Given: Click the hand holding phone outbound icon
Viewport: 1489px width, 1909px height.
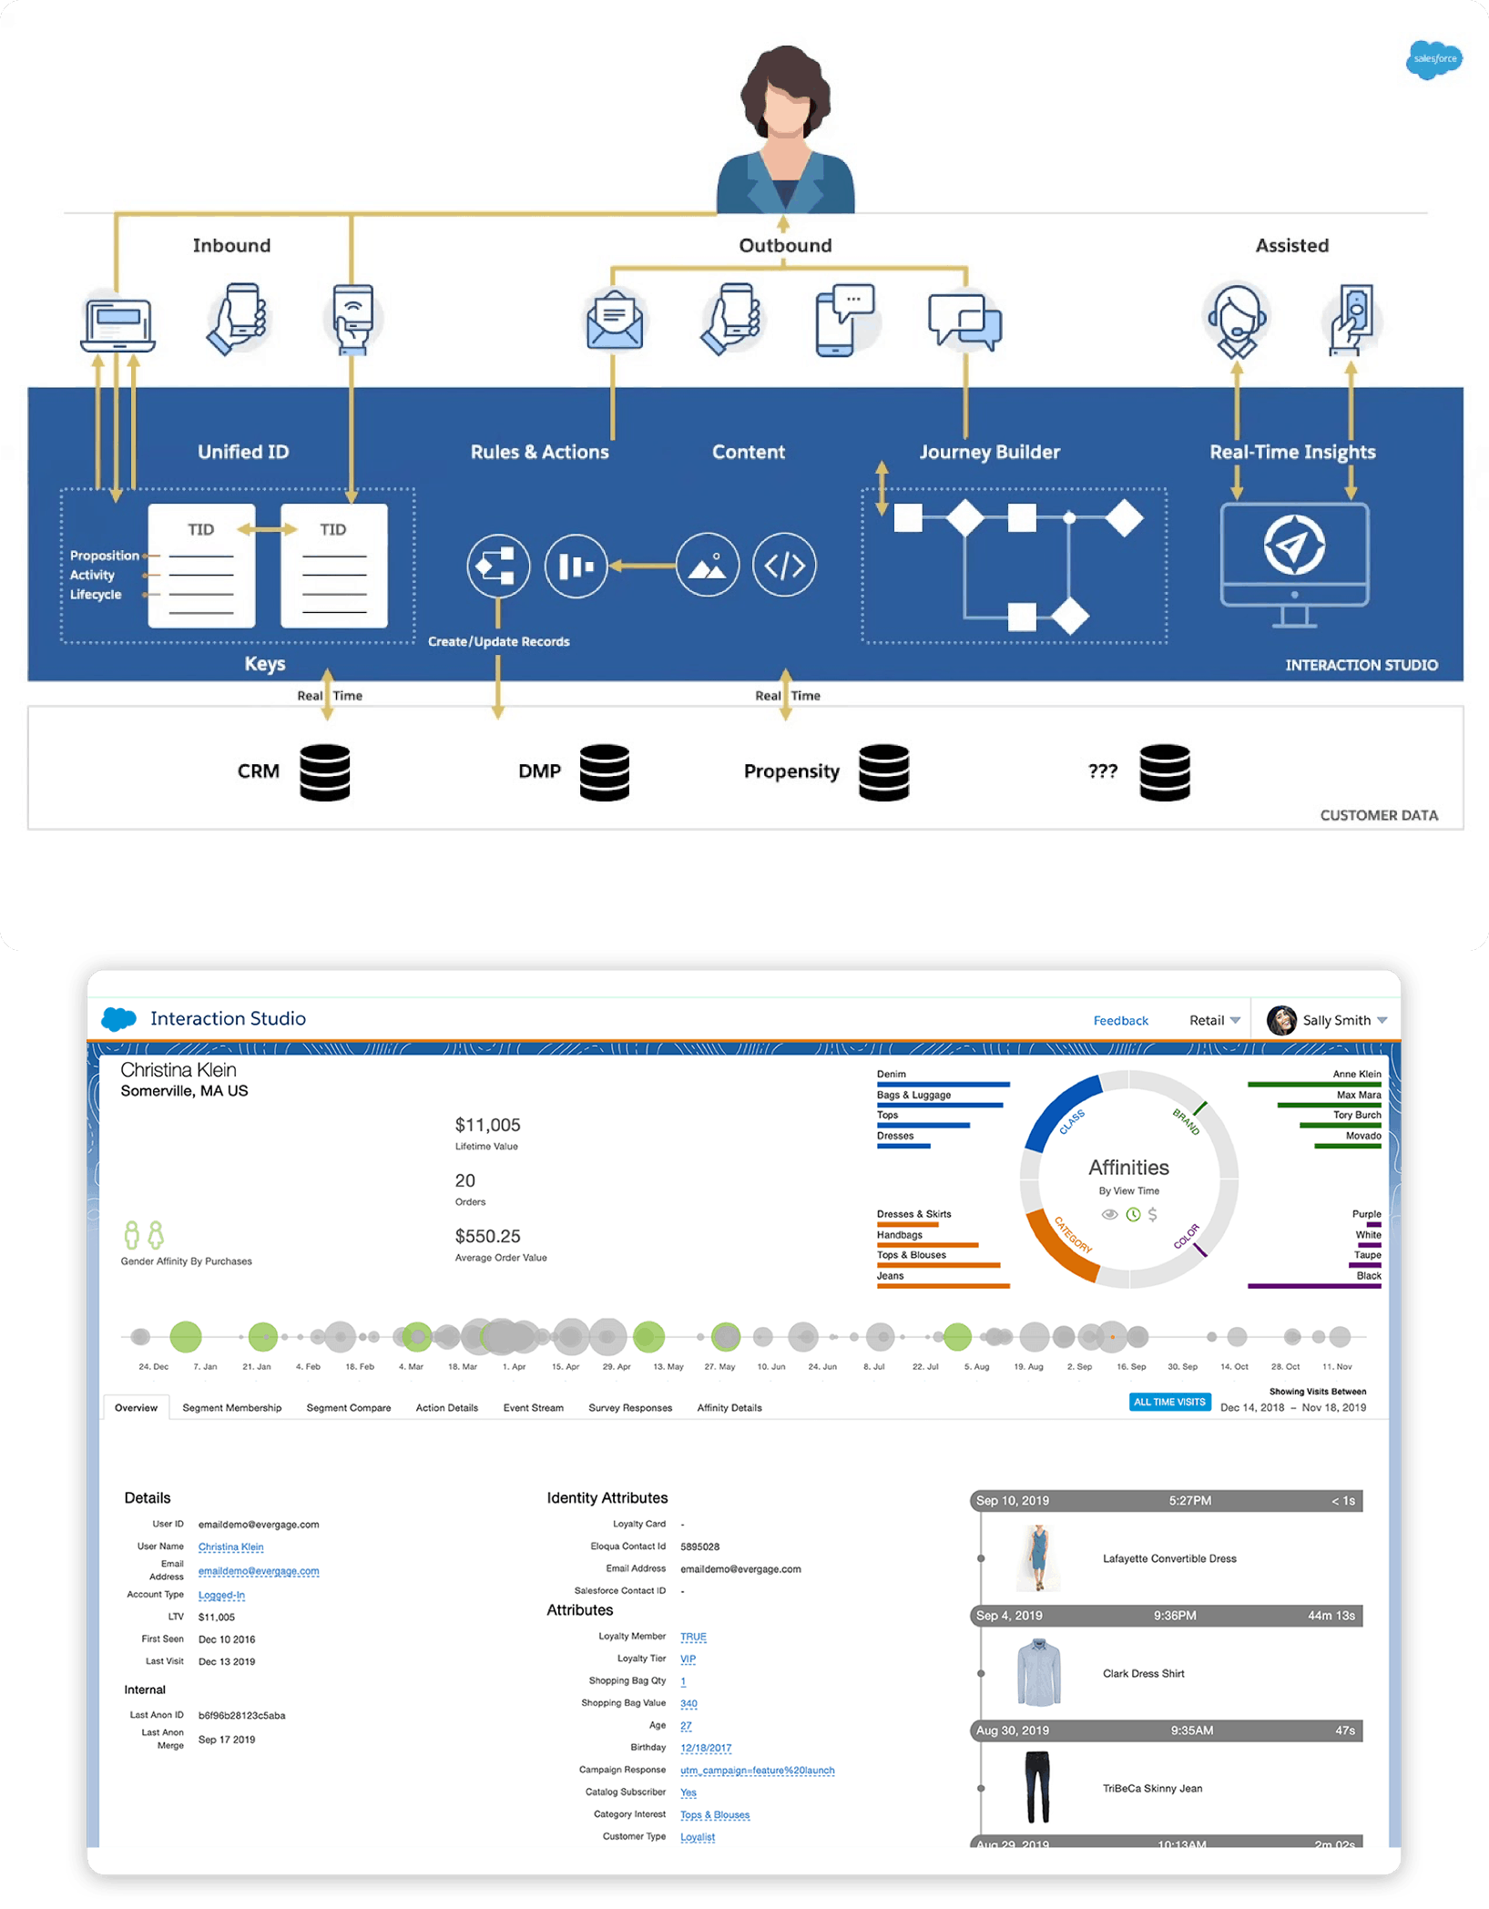Looking at the screenshot, I should [731, 319].
